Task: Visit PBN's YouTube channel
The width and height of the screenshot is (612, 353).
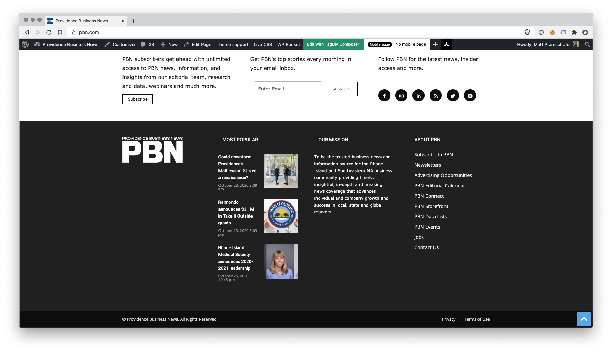Action: coord(470,96)
